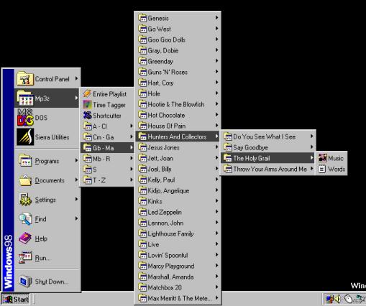Open the Goo Goo Dolls menu entry
The height and width of the screenshot is (306, 366).
pyautogui.click(x=178, y=40)
